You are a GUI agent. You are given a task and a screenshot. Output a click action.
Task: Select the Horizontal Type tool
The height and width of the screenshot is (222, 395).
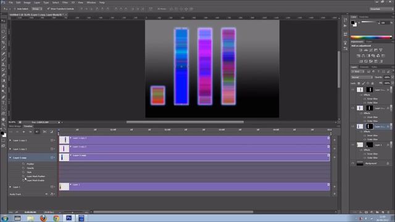point(3,103)
